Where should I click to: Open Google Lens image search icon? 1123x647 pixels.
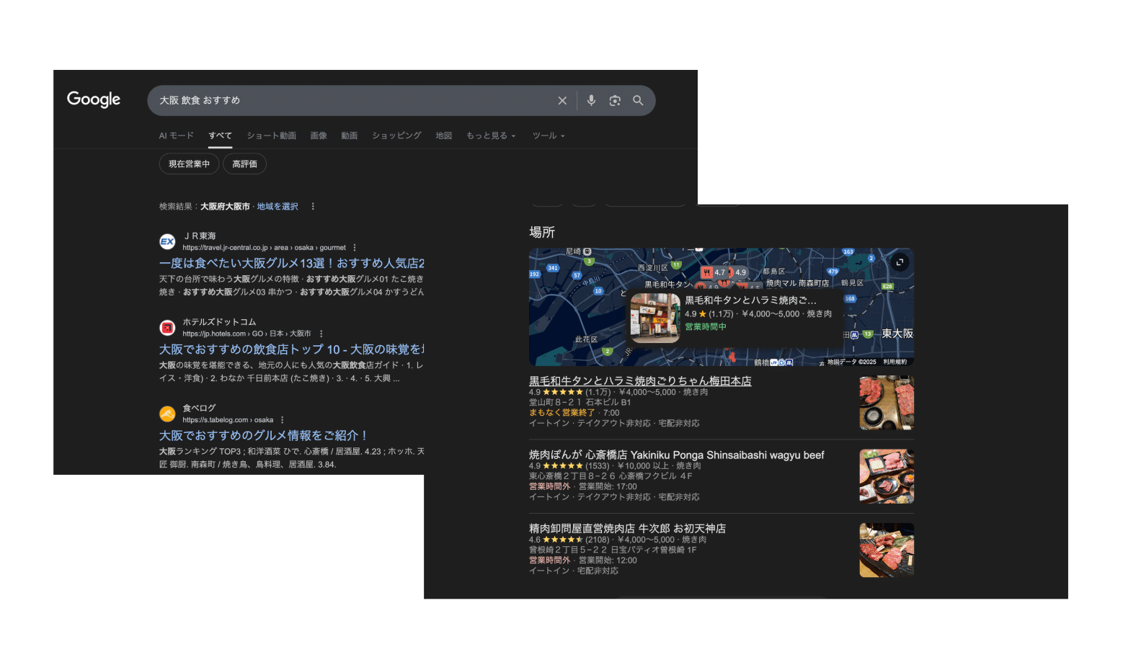615,101
